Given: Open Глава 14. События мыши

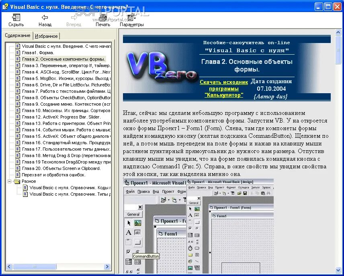Looking at the screenshot, I should [x=66, y=130].
